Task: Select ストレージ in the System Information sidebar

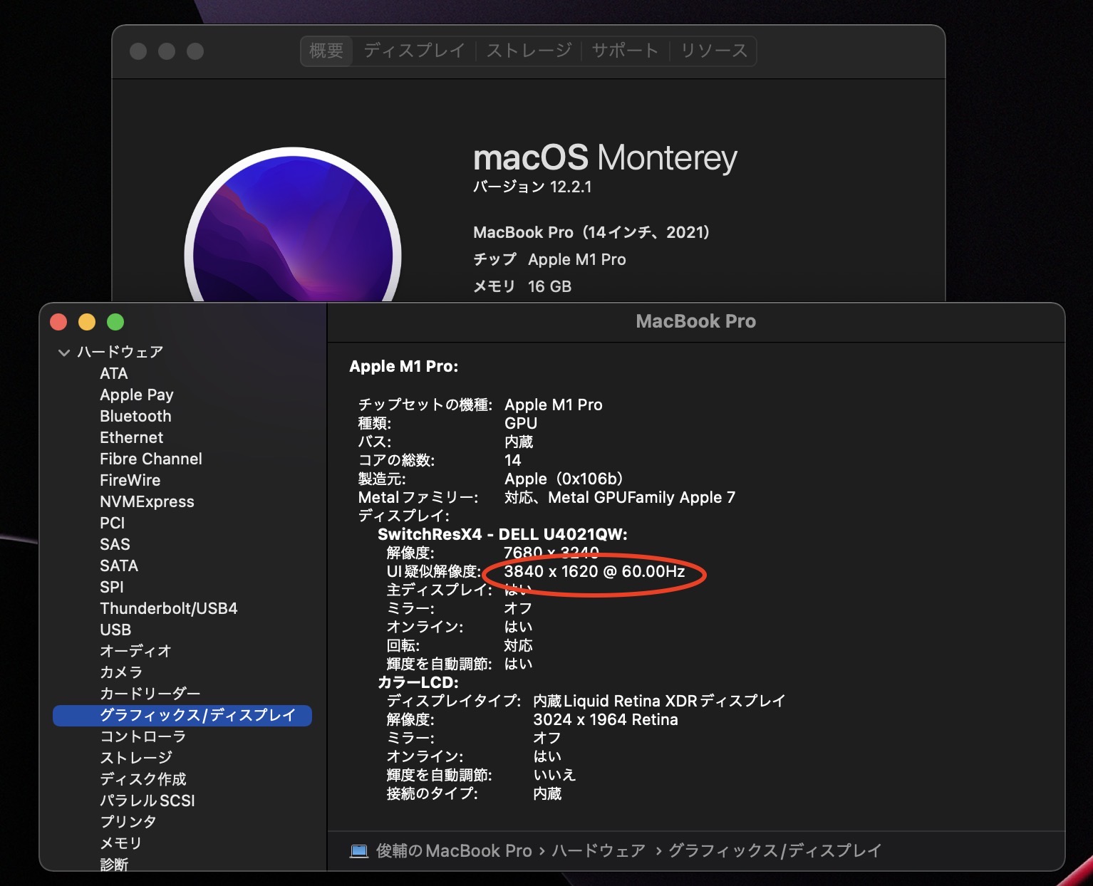Action: 136,758
